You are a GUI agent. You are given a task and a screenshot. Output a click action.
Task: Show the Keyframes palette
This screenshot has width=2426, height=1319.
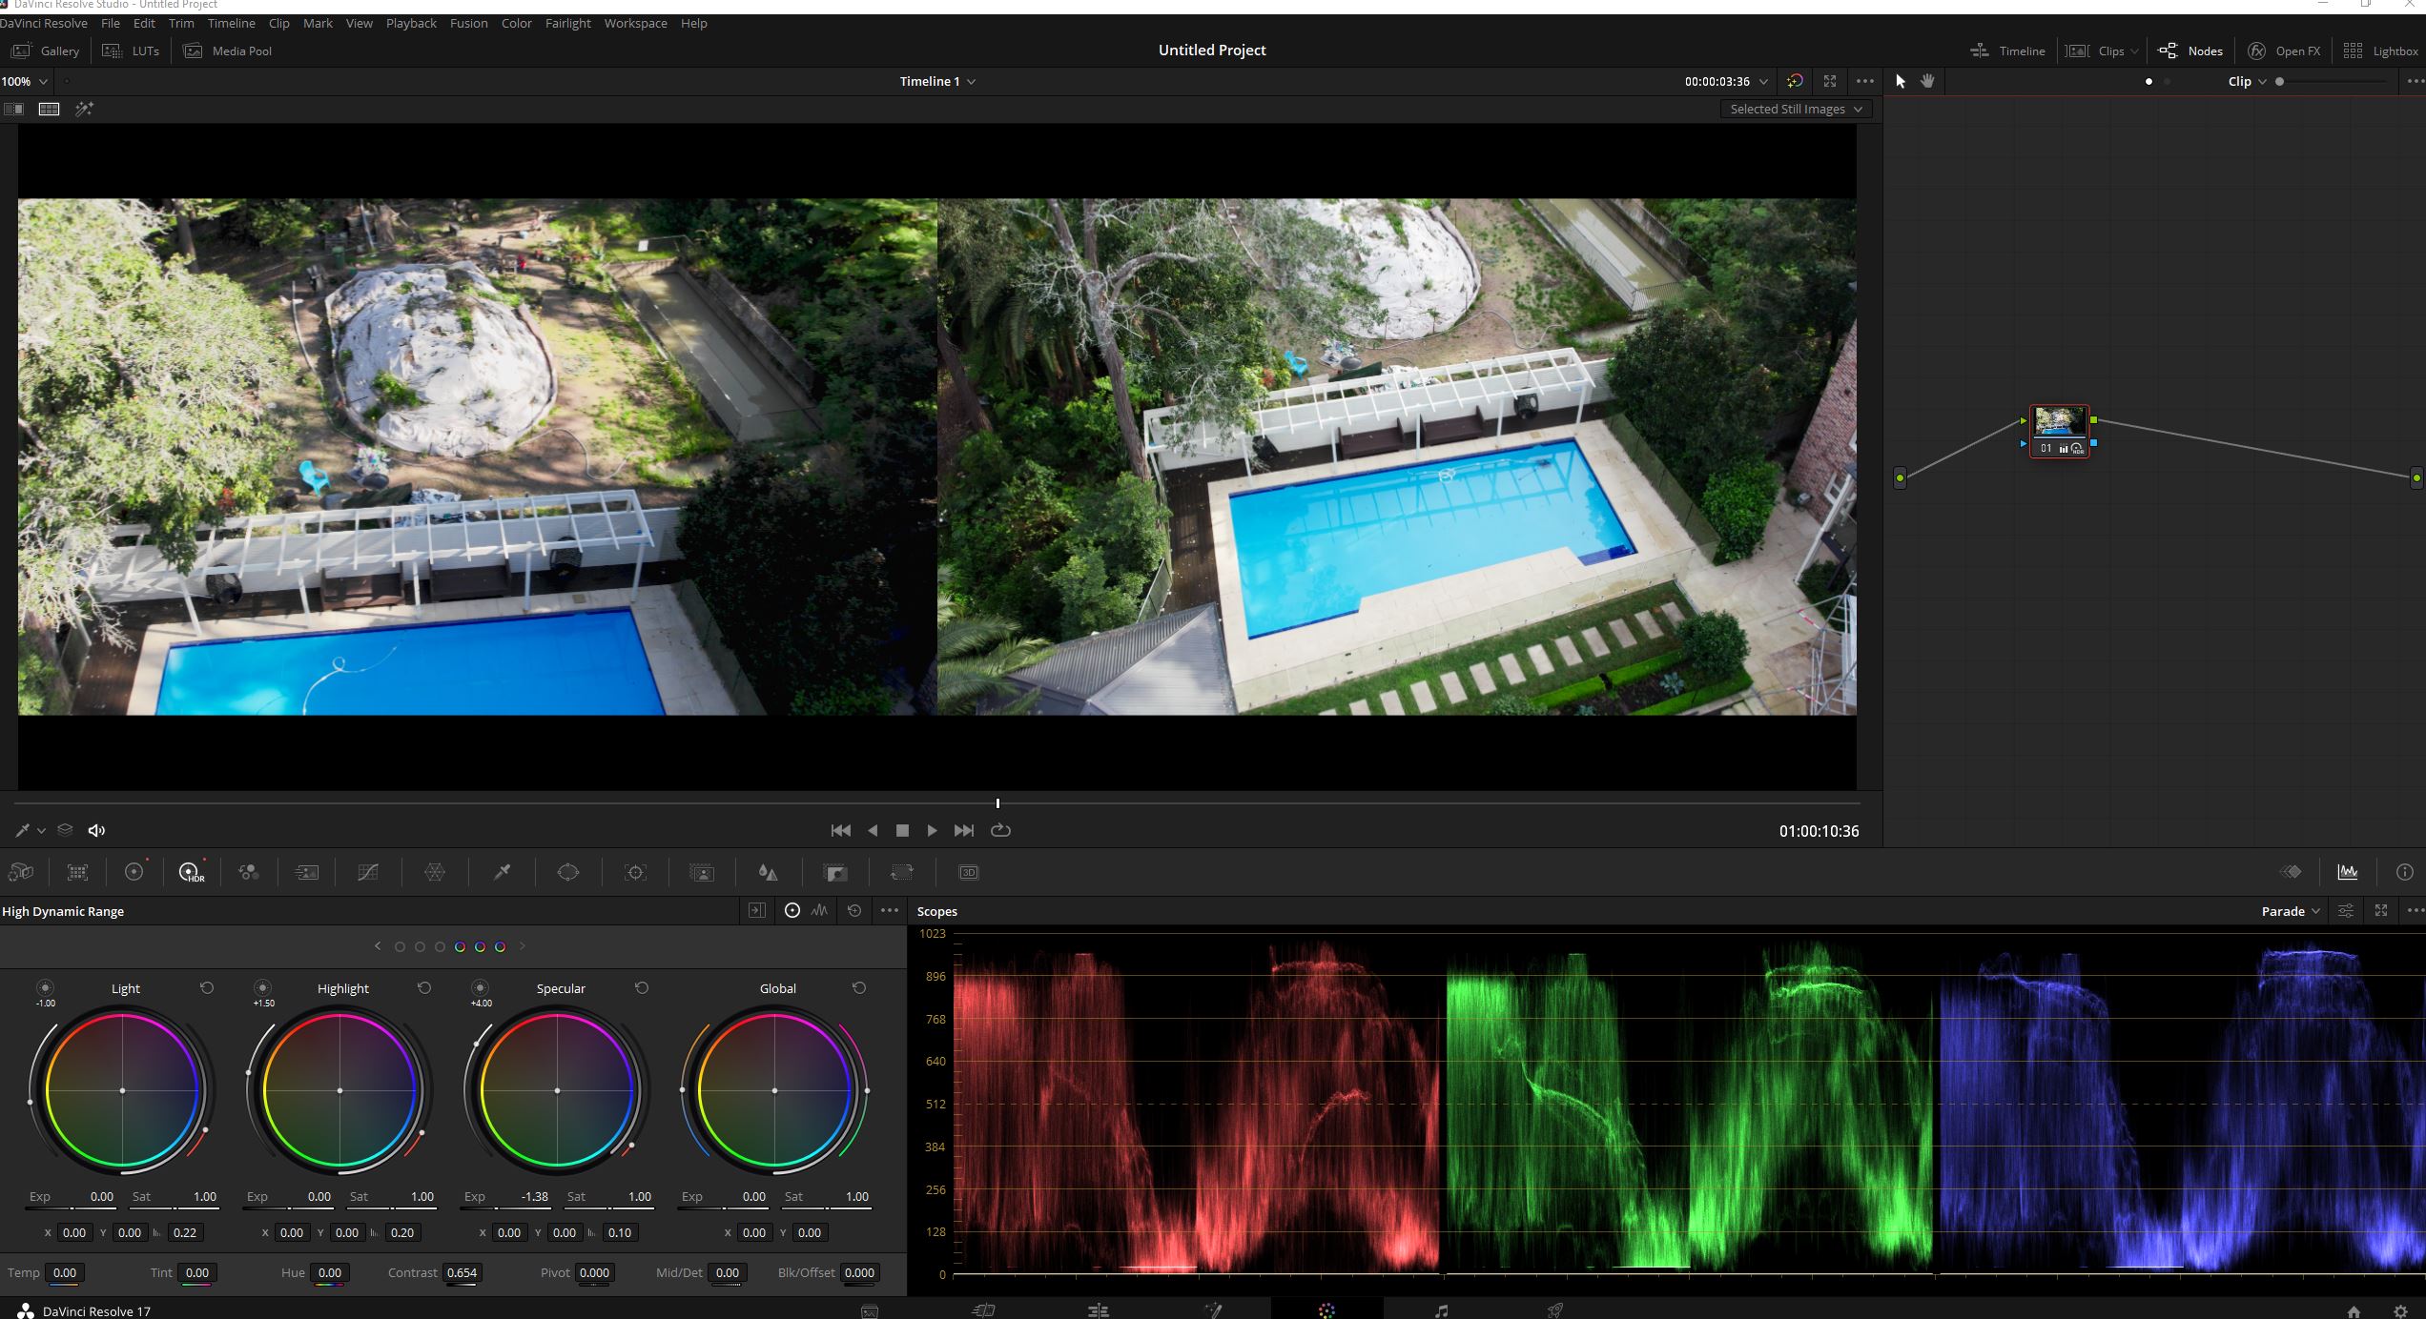2291,871
